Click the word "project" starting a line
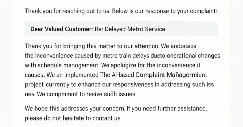243x127 pixels. (x=34, y=85)
